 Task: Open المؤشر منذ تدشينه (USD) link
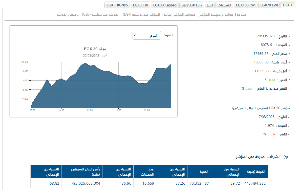[101, 15]
